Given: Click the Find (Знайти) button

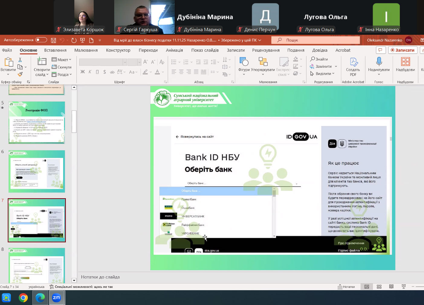Looking at the screenshot, I should click(319, 59).
